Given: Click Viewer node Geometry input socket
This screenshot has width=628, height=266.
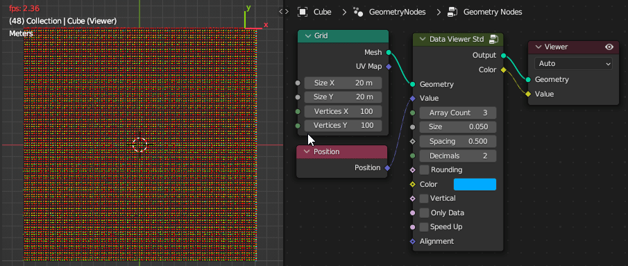Looking at the screenshot, I should click(x=528, y=80).
